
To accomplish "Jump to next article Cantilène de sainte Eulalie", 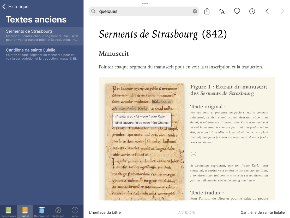I will tap(263, 213).
